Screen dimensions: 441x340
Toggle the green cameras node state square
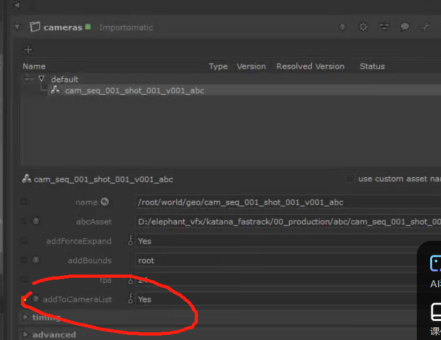coord(88,27)
